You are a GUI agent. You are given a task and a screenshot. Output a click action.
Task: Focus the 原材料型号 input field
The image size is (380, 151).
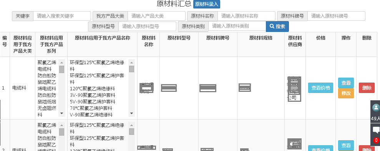147,27
